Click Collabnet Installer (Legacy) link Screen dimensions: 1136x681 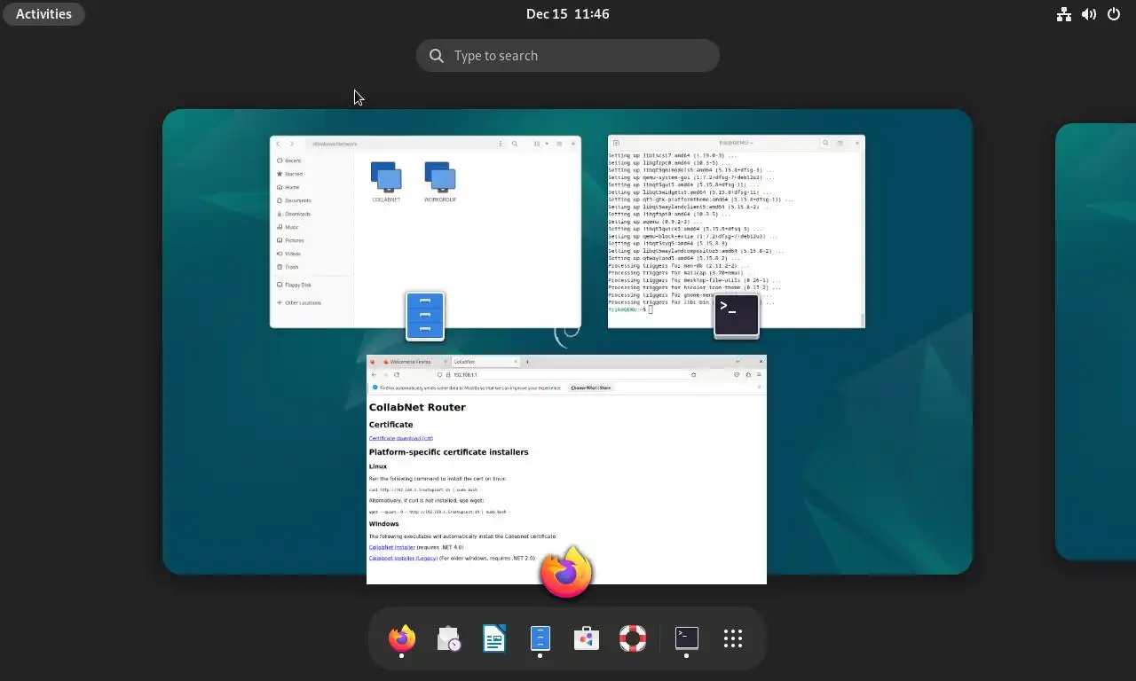point(404,558)
